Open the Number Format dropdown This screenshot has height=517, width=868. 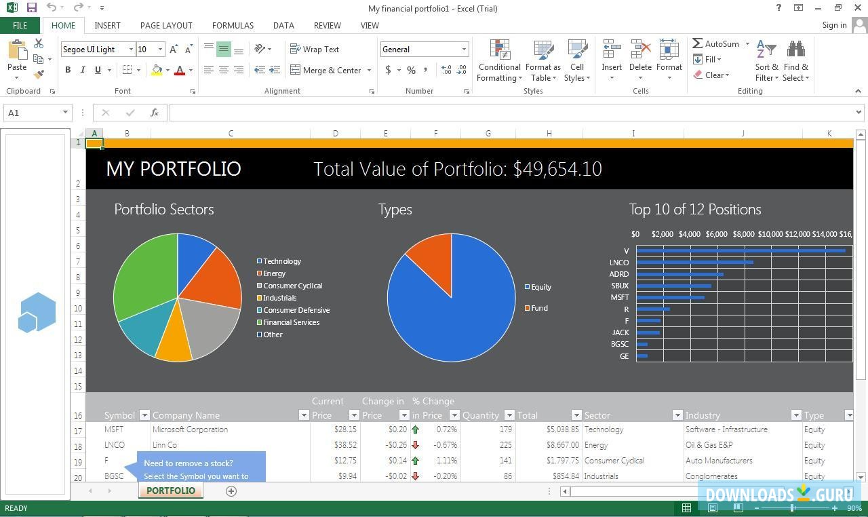pos(464,49)
